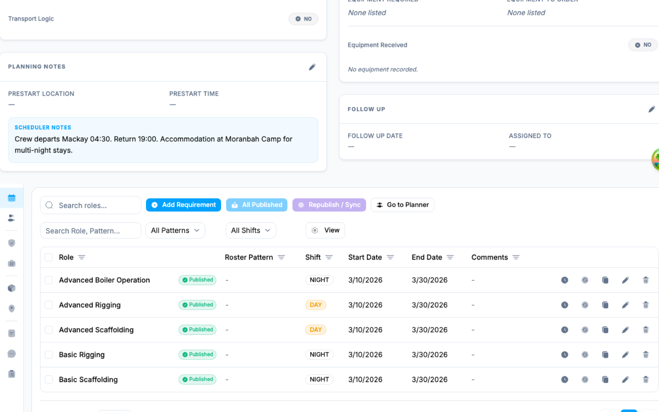Select the crew members icon in the sidebar

11,217
